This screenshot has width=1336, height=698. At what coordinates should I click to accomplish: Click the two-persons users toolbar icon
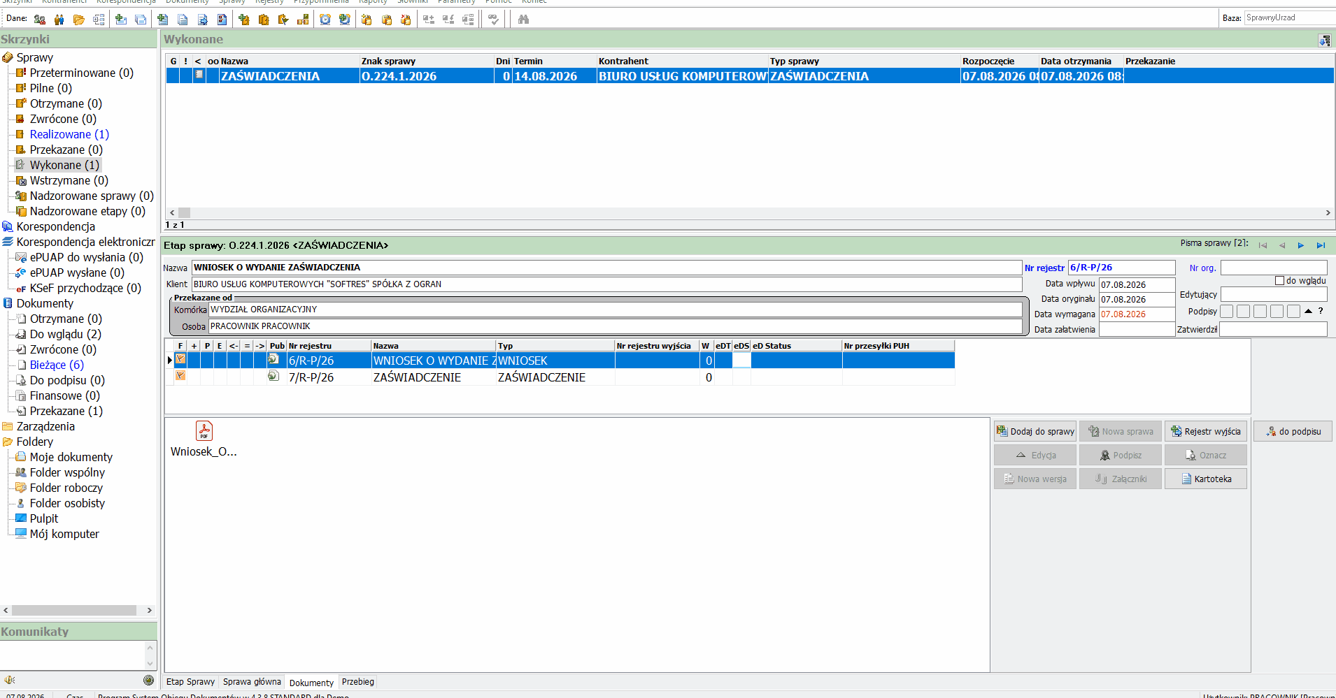coord(59,20)
